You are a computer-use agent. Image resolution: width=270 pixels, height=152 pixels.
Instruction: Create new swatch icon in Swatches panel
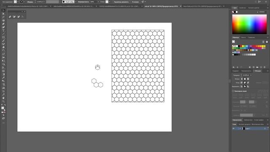(261, 67)
